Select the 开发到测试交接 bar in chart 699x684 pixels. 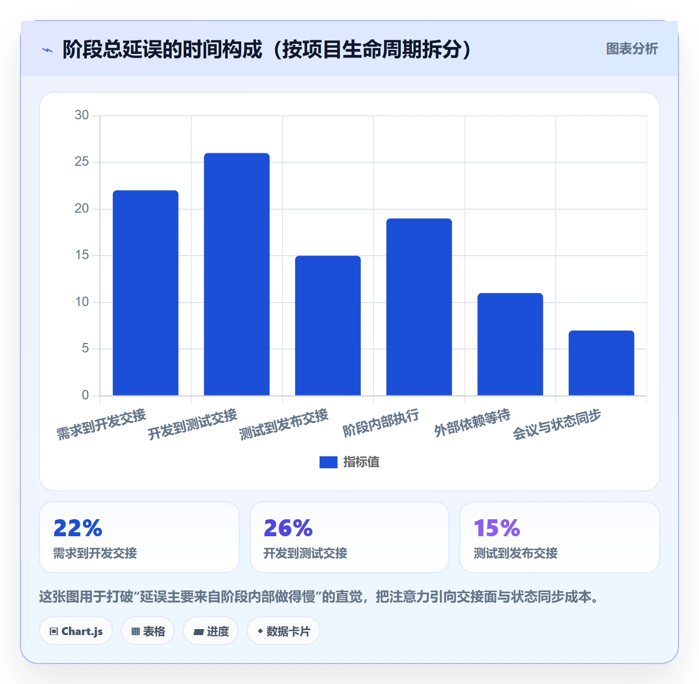pos(237,274)
